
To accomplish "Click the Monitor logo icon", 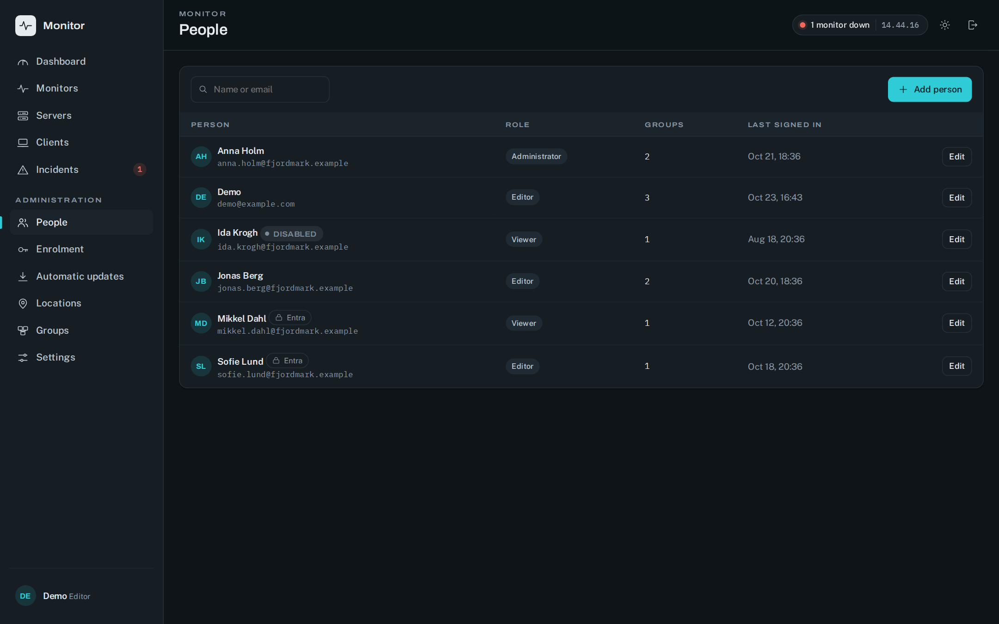I will tap(25, 25).
